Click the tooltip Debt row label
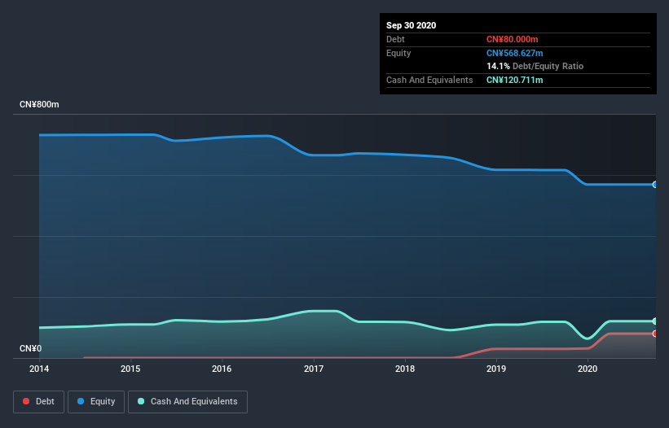 click(395, 39)
